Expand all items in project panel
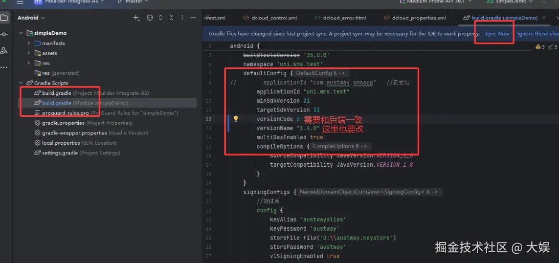The height and width of the screenshot is (263, 559). tap(160, 18)
